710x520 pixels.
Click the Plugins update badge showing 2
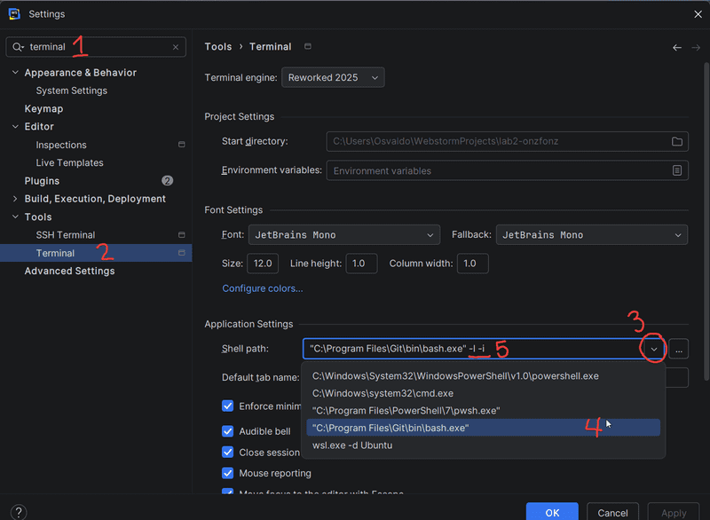click(167, 180)
